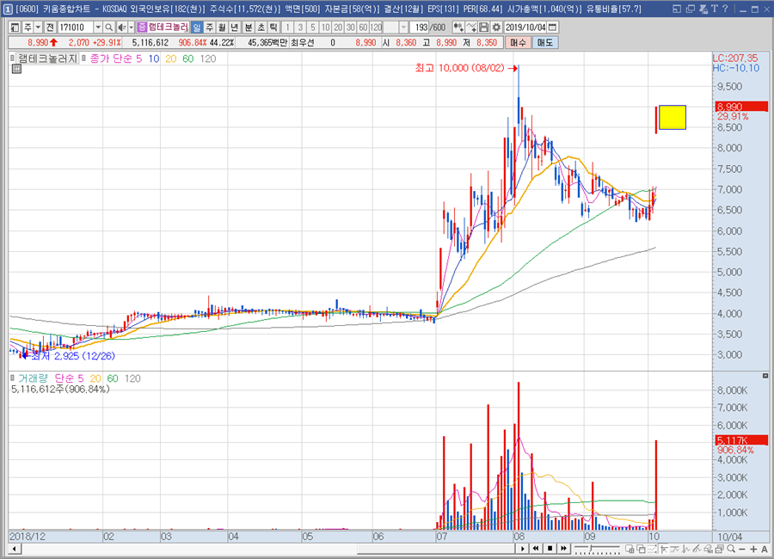The image size is (774, 559).
Task: Open the calendar date picker icon
Action: click(x=553, y=28)
